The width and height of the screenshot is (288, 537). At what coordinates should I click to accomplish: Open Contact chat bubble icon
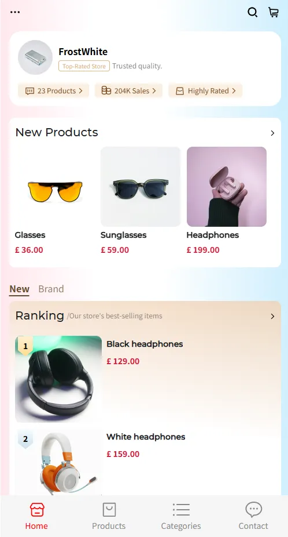point(253,510)
